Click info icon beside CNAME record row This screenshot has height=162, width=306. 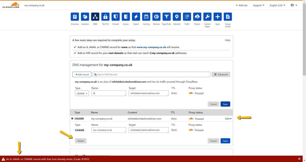[x=72, y=119]
